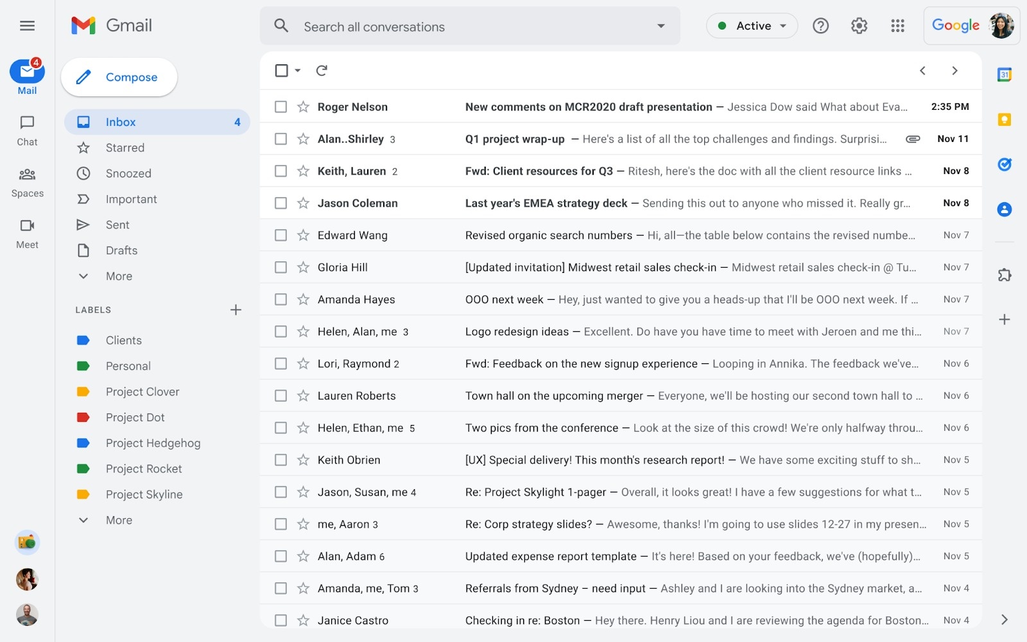Open Contacts from the side panel
Screen dimensions: 1027x642
[x=1005, y=209]
